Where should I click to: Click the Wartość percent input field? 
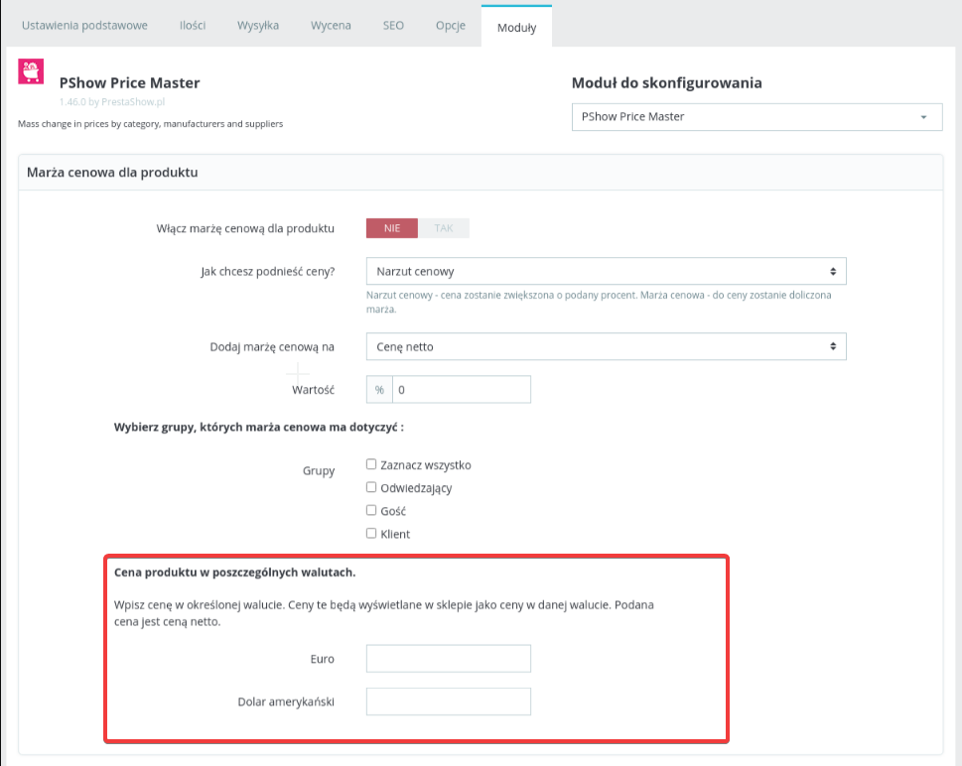click(x=462, y=390)
